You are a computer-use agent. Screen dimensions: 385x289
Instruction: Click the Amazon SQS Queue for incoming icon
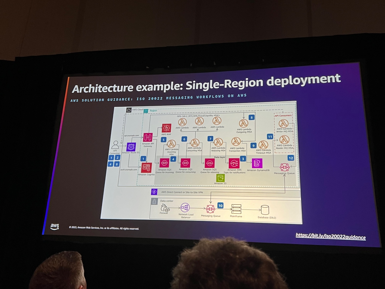164,163
